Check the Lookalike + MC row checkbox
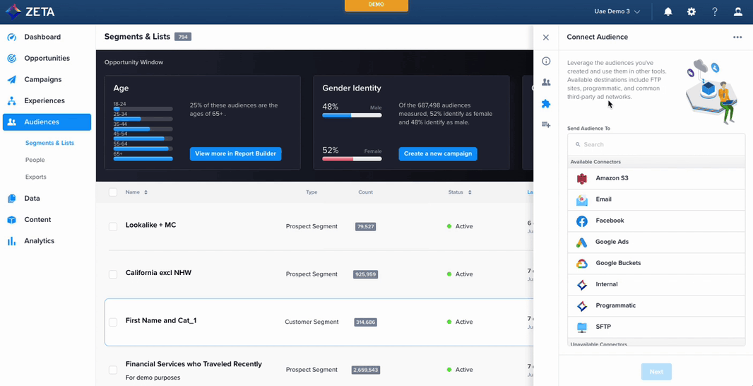This screenshot has height=386, width=753. (113, 226)
